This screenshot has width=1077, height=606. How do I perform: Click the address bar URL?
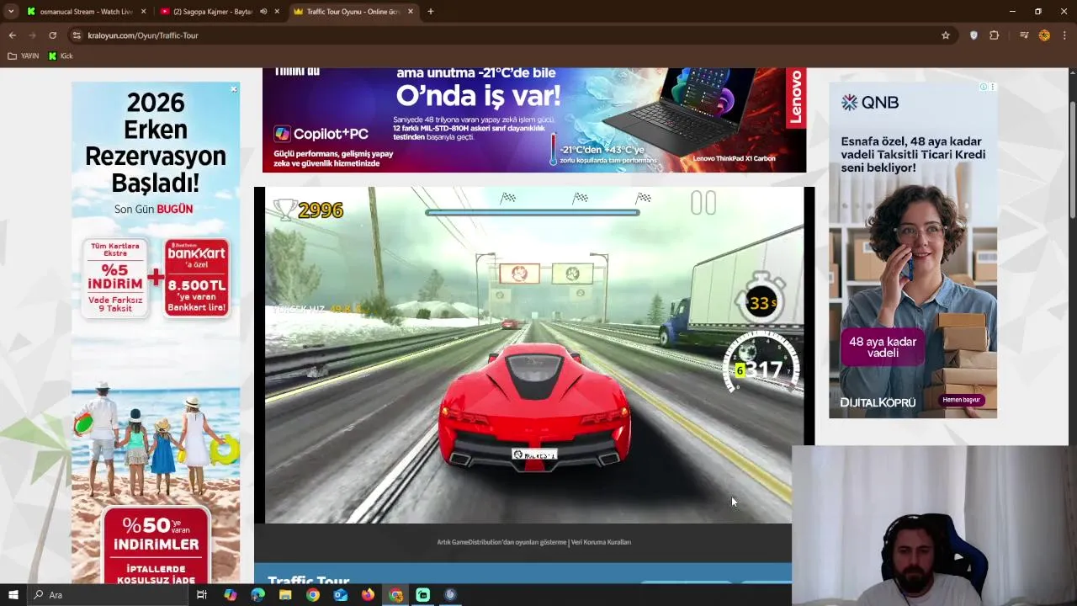pyautogui.click(x=143, y=35)
